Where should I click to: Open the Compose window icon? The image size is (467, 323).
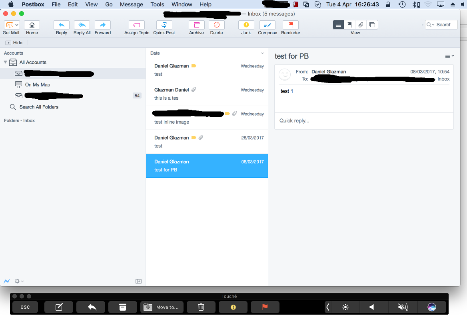(x=267, y=25)
